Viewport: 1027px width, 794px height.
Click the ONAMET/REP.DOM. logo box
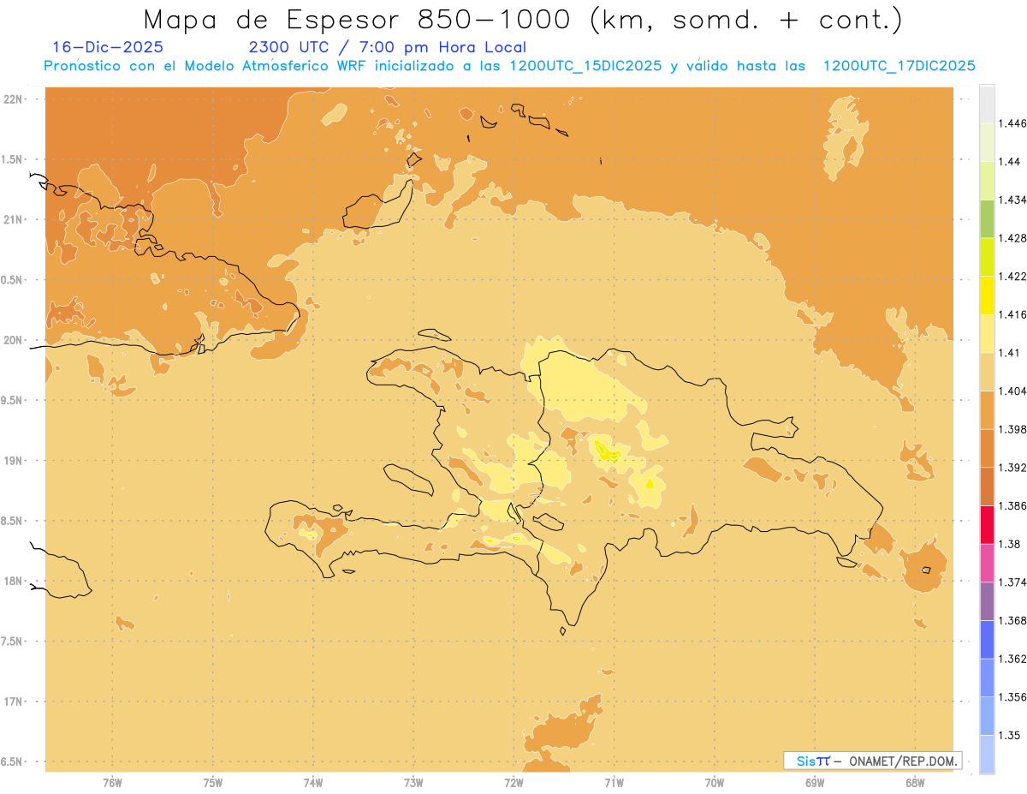tap(873, 761)
